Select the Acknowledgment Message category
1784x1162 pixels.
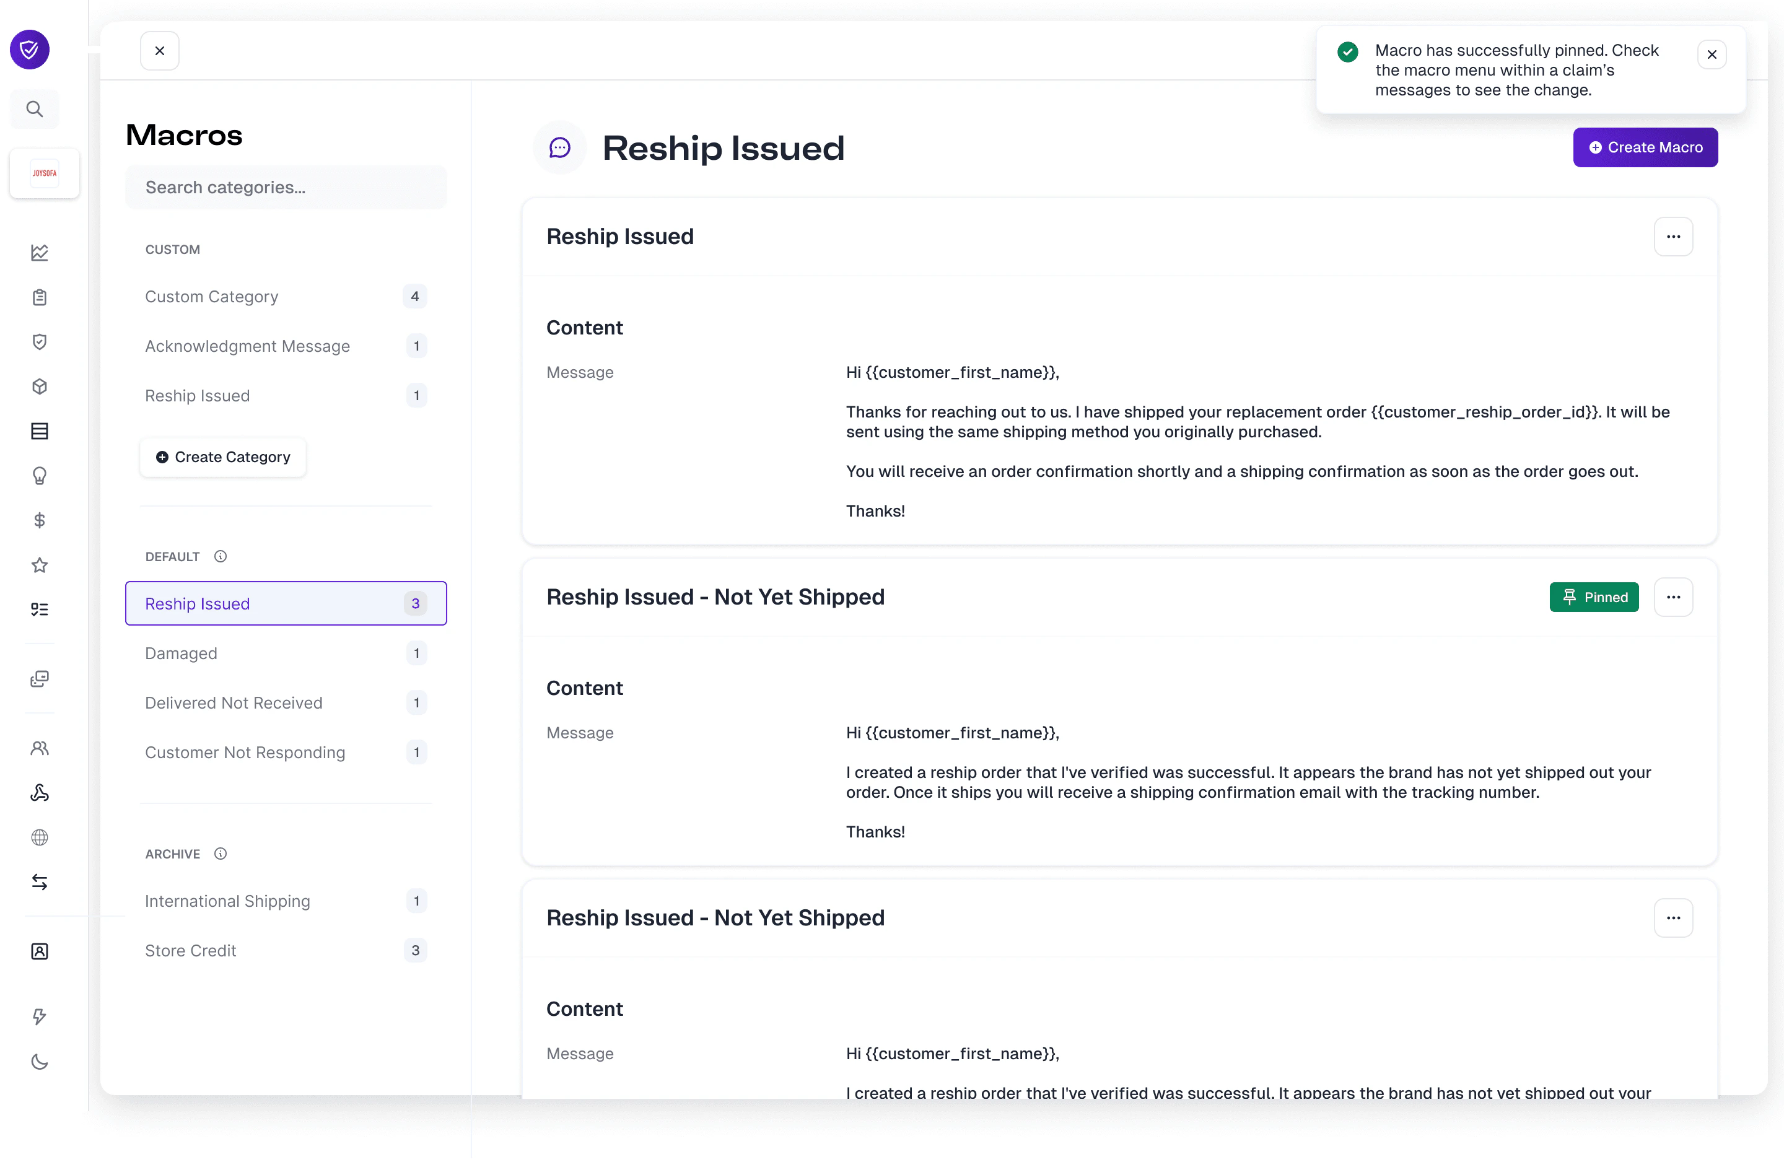(x=286, y=346)
